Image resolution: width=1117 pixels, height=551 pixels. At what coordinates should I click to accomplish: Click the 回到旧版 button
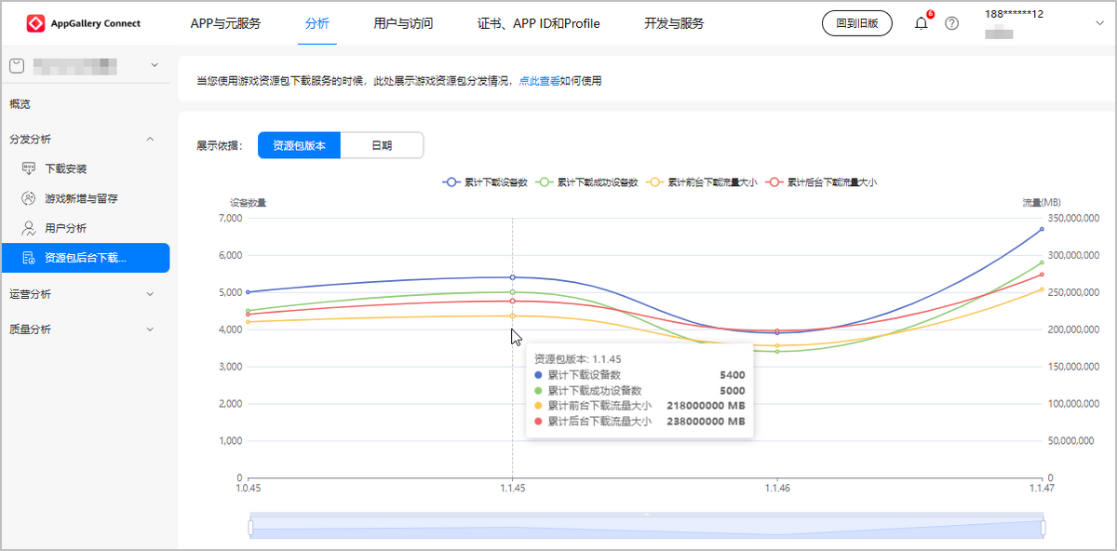[856, 23]
